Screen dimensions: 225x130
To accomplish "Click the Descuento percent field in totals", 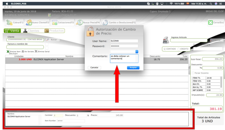I will point(196,68).
